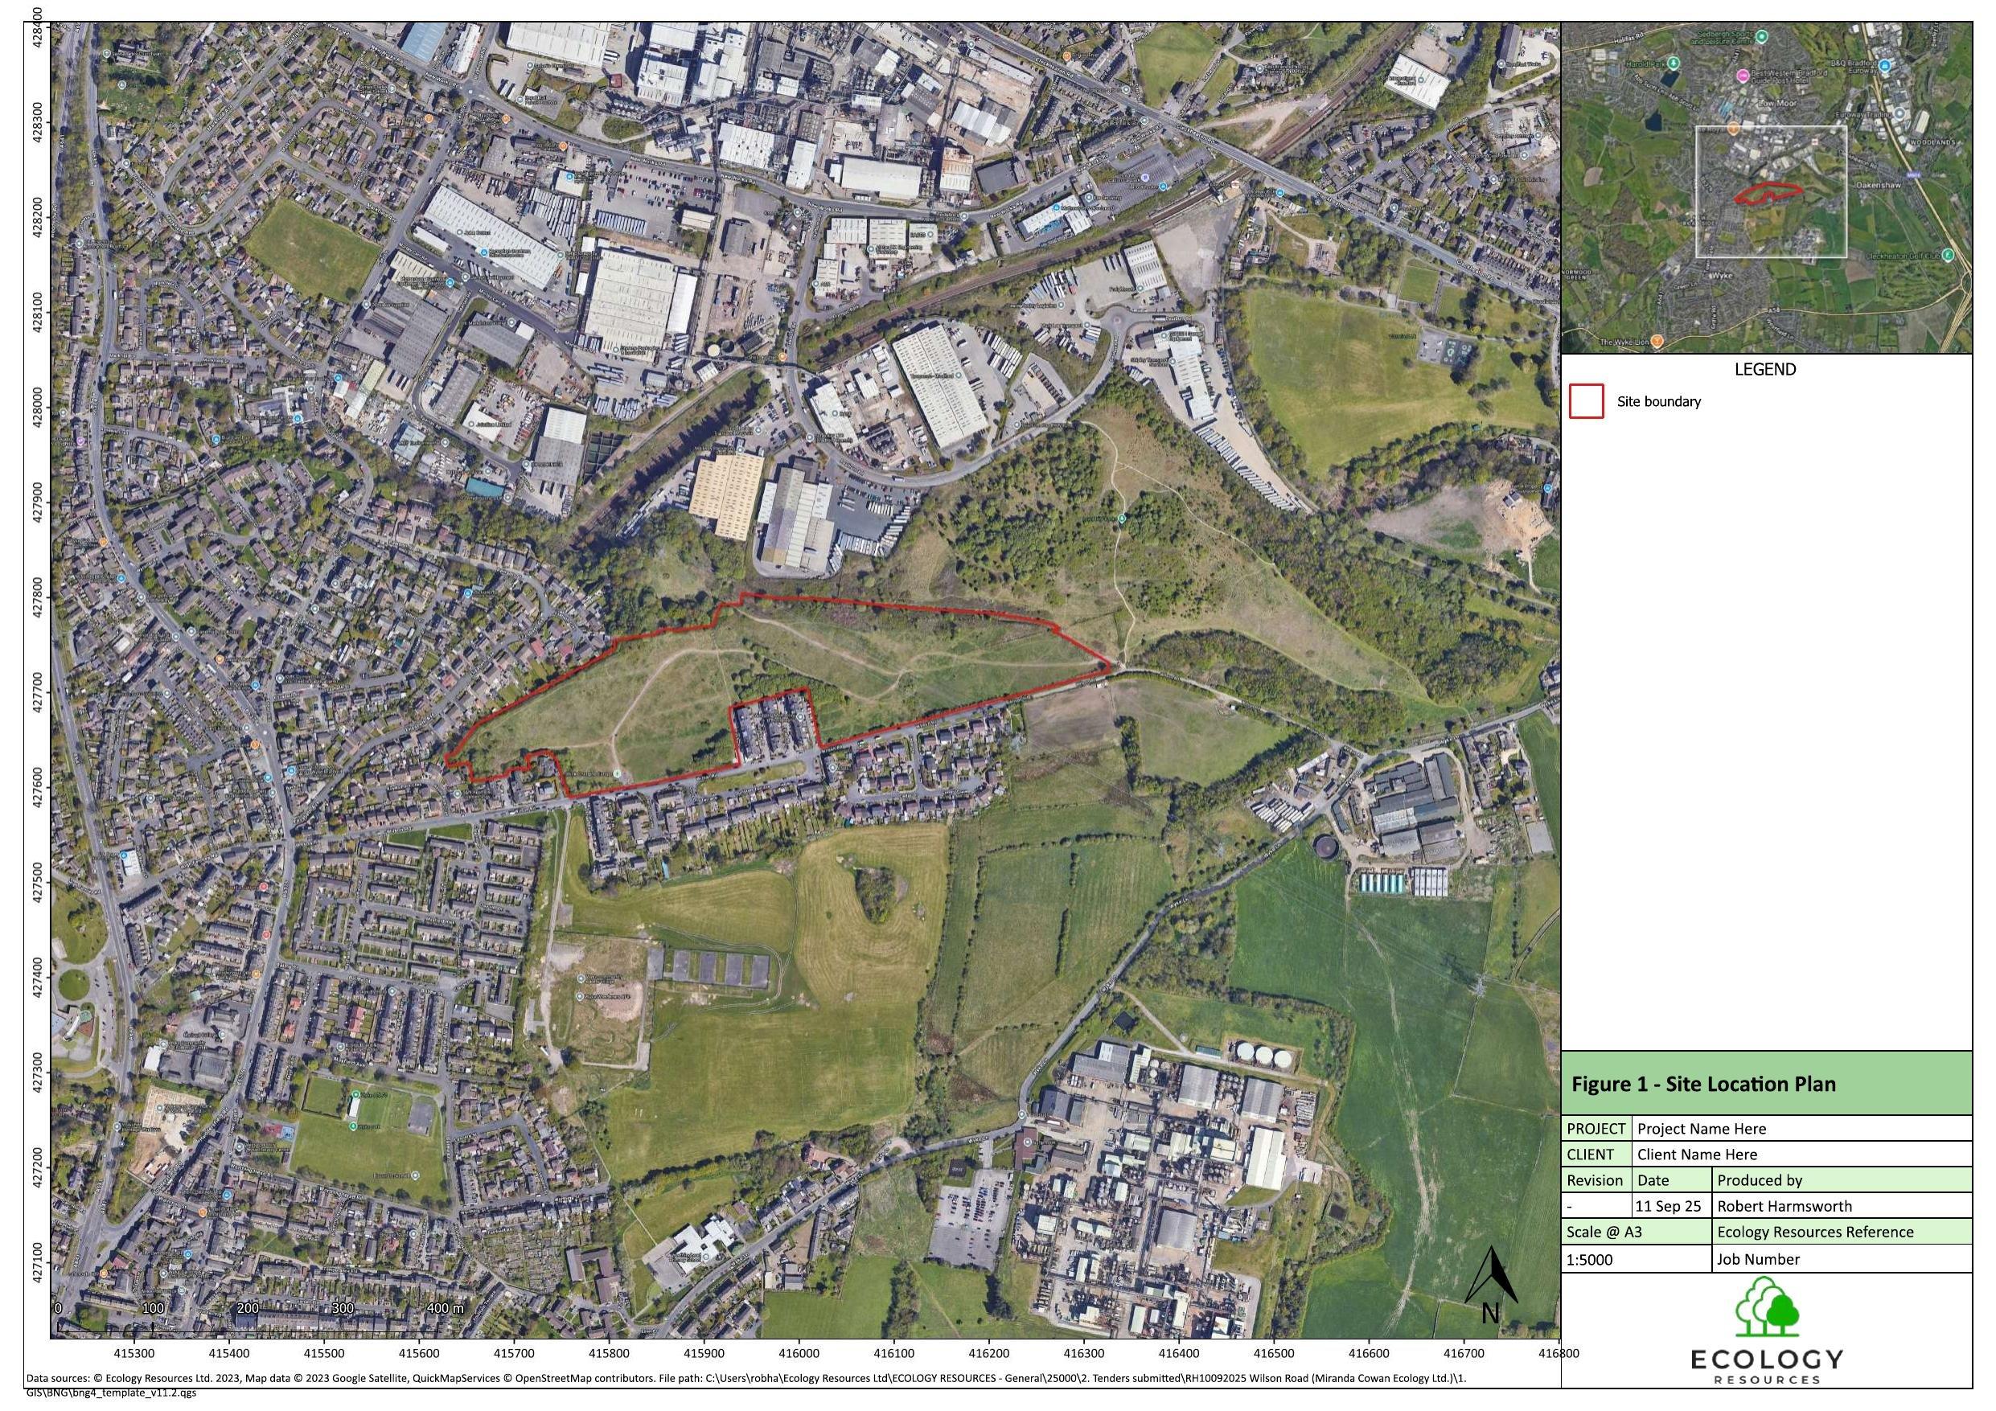The image size is (1996, 1411).
Task: Click the pink Best Western hotel pin
Action: (x=1743, y=75)
